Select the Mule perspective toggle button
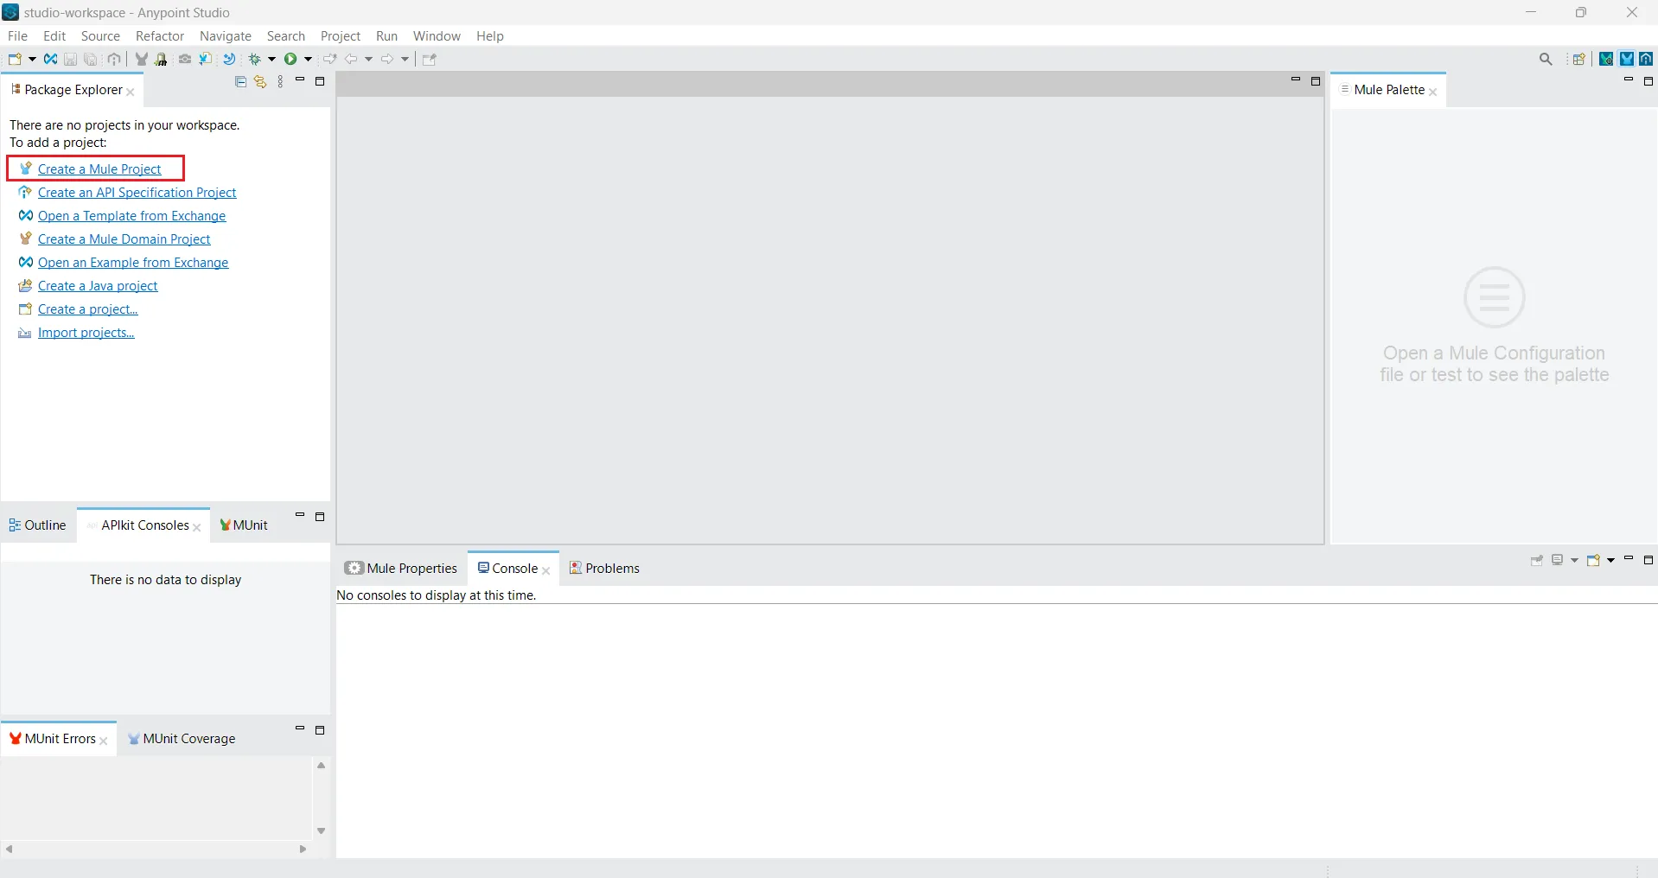Viewport: 1658px width, 878px height. (1628, 58)
